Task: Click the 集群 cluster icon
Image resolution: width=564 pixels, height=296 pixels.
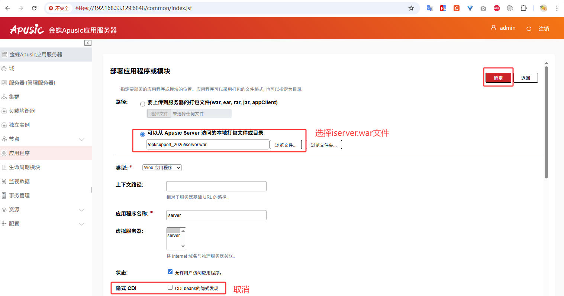Action: (x=4, y=97)
